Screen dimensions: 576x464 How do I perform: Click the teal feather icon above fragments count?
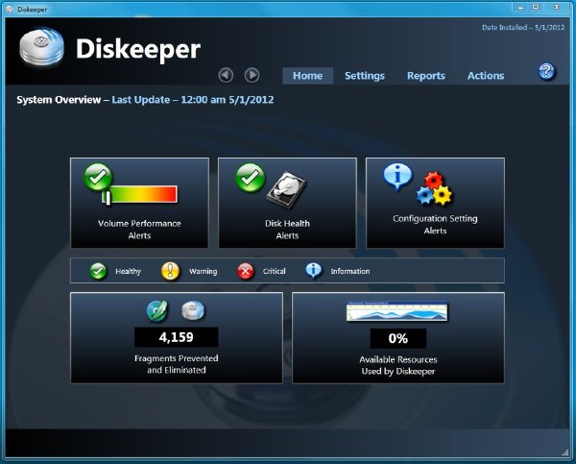157,311
